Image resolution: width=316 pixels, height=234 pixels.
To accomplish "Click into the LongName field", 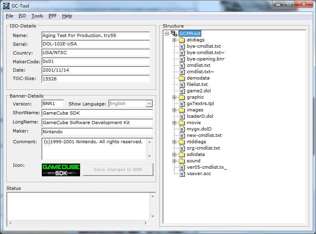I will pos(97,123).
